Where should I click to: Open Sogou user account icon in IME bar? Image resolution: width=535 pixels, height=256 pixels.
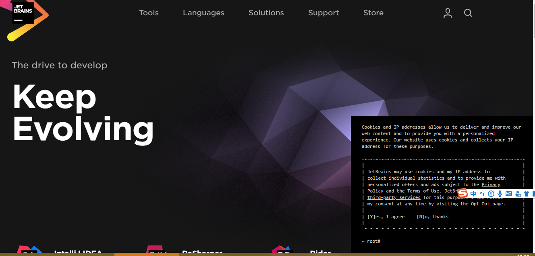tap(518, 194)
